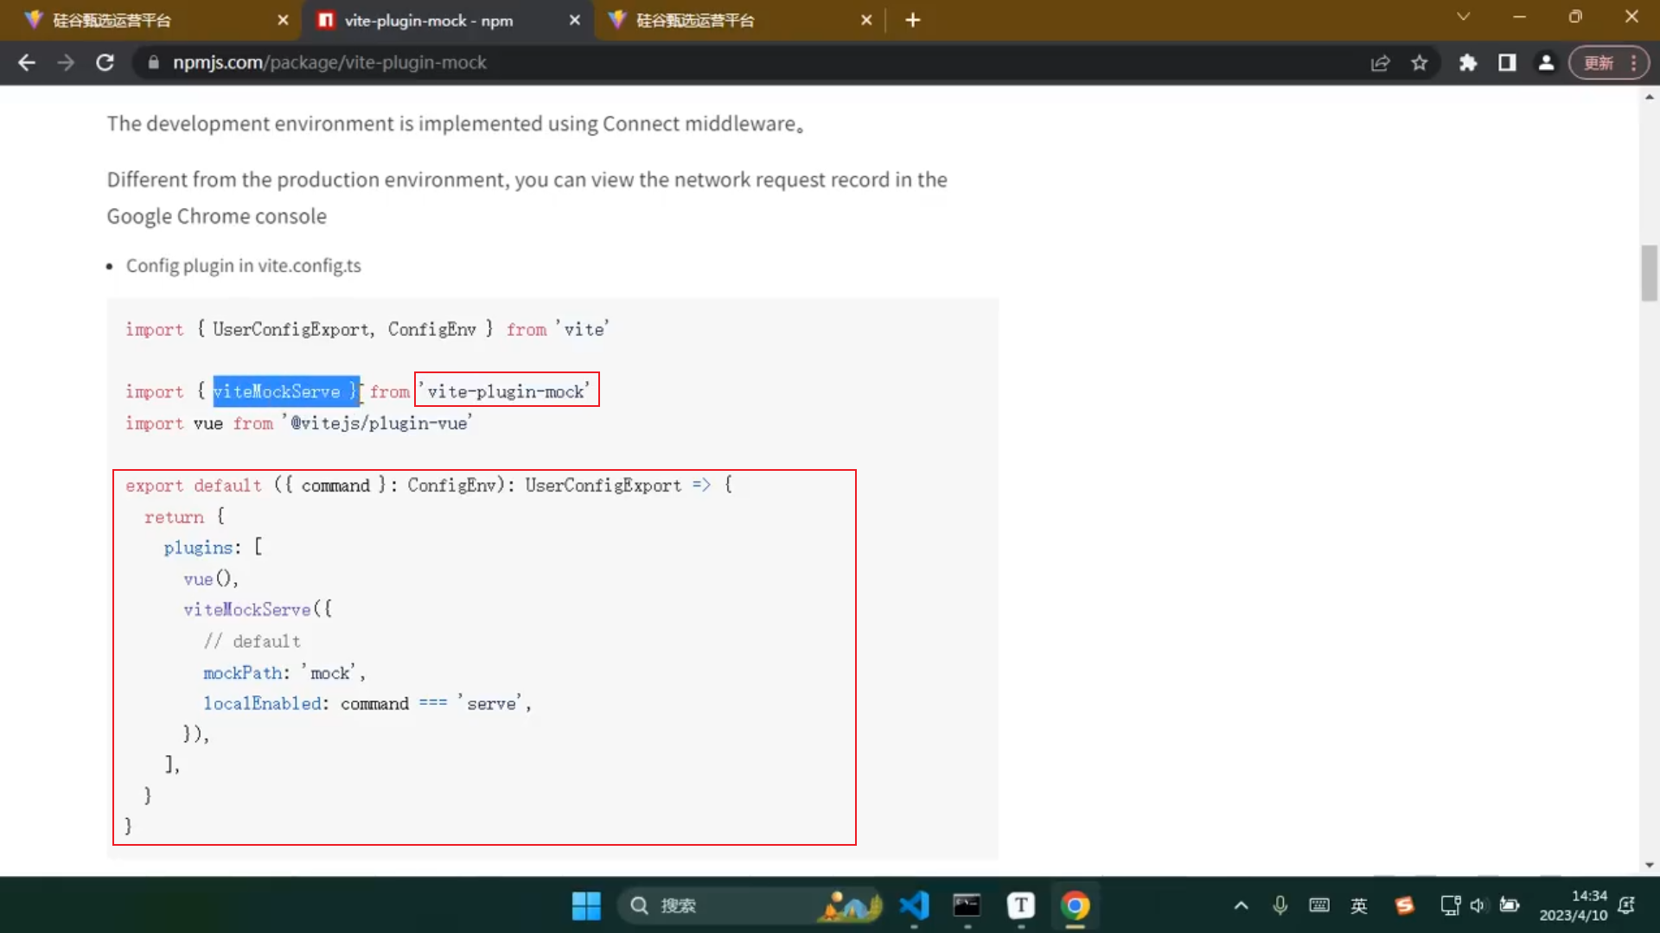Click the browser refresh icon
Viewport: 1660px width, 933px height.
pos(104,63)
